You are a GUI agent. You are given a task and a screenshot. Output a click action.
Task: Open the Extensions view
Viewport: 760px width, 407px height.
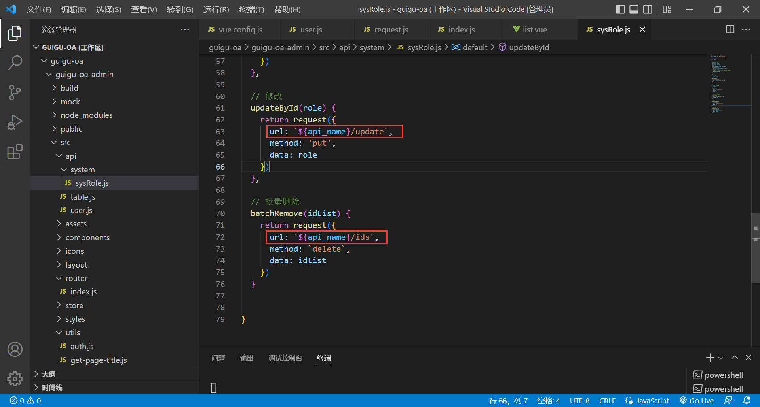click(15, 152)
